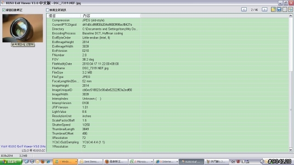Select the XResolution row
This screenshot has height=165, width=294.
pyautogui.click(x=168, y=137)
